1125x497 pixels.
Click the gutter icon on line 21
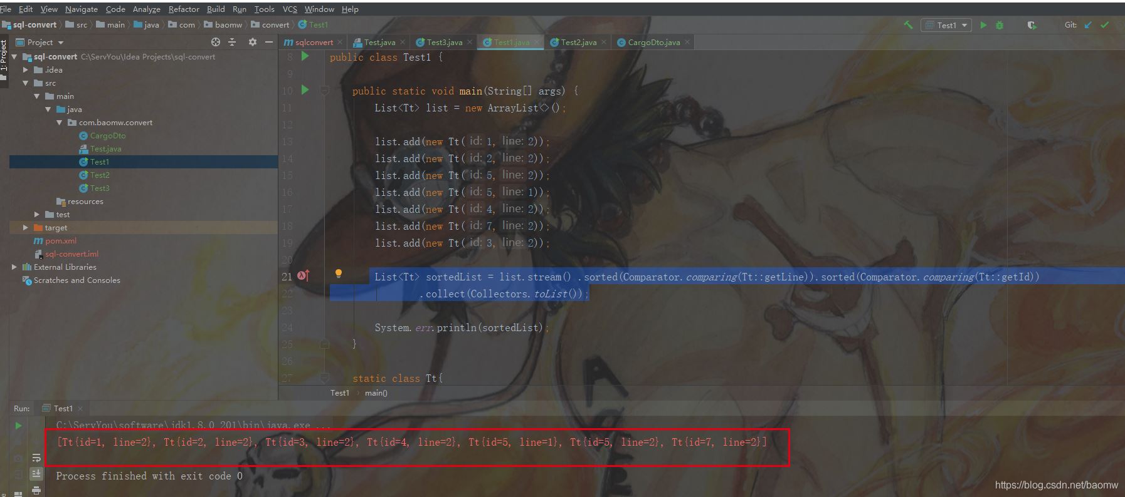tap(304, 276)
